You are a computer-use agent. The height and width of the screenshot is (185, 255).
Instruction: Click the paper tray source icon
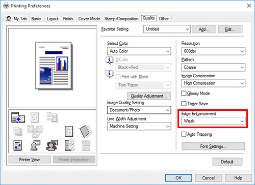[18, 117]
